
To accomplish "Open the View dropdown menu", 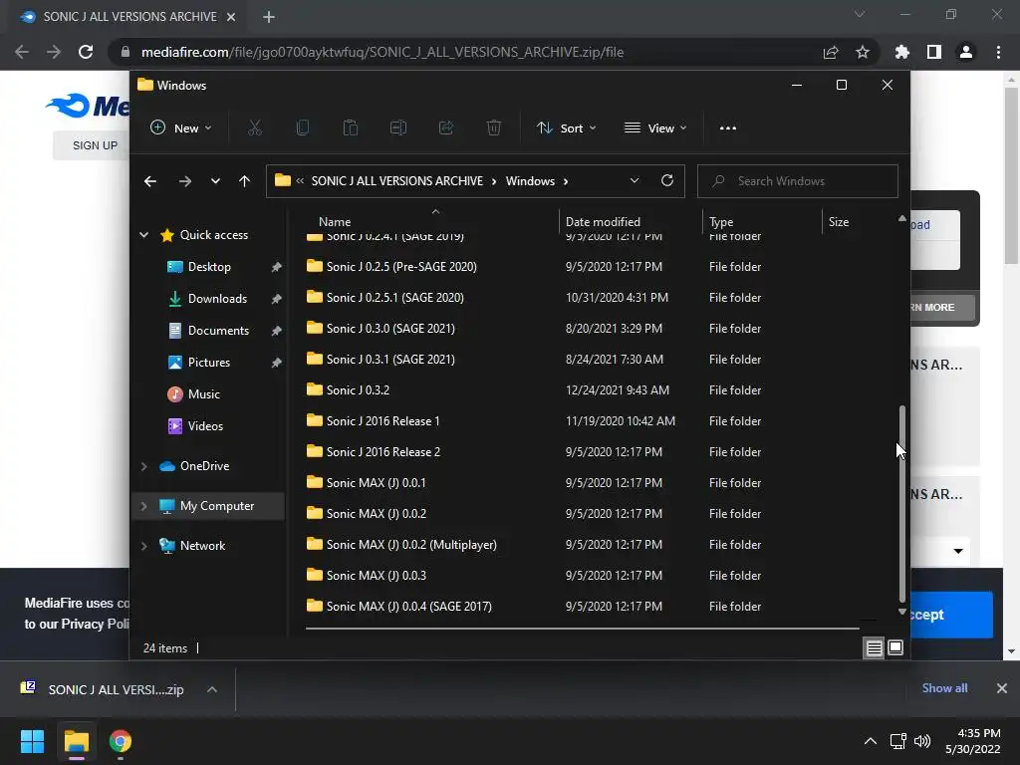I will (655, 128).
